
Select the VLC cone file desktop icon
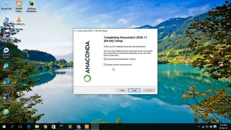tap(19, 21)
